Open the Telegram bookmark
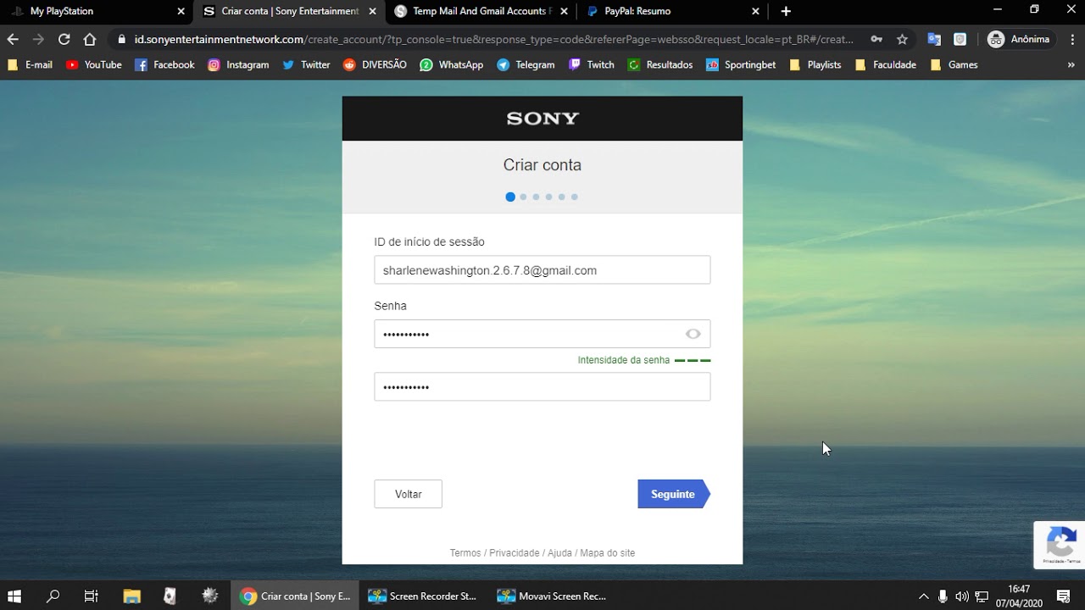Viewport: 1085px width, 610px height. (x=526, y=64)
